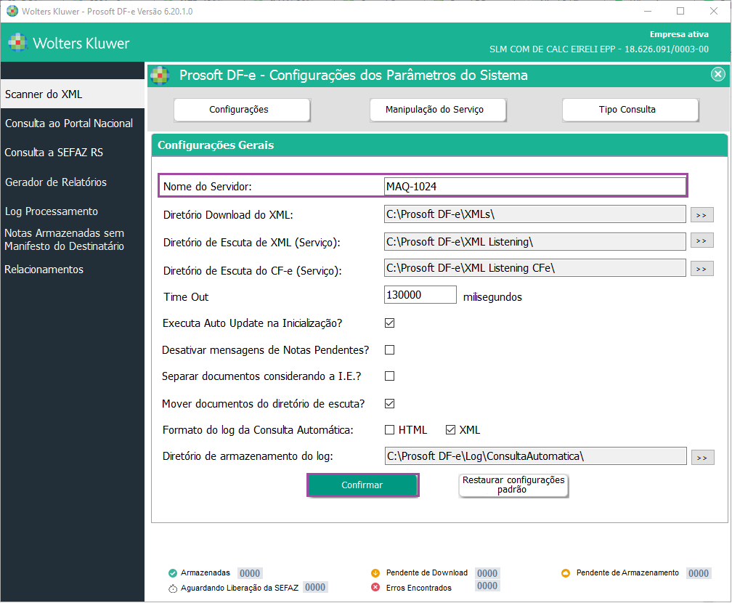
Task: Click the ConsultaAutomatica log directory field
Action: point(535,456)
